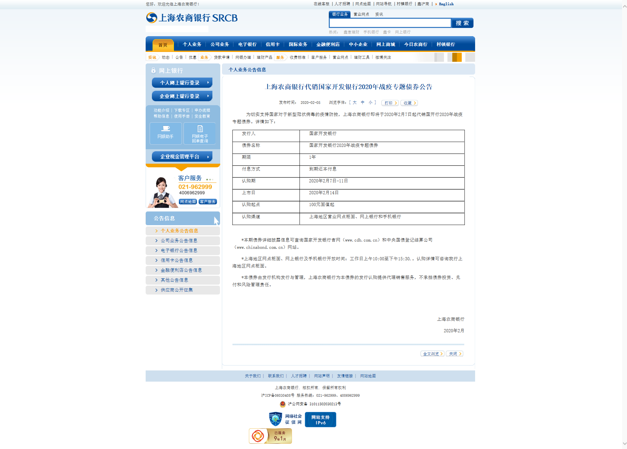Open 安全教育 link in online banking panel
This screenshot has width=627, height=449.
(202, 116)
